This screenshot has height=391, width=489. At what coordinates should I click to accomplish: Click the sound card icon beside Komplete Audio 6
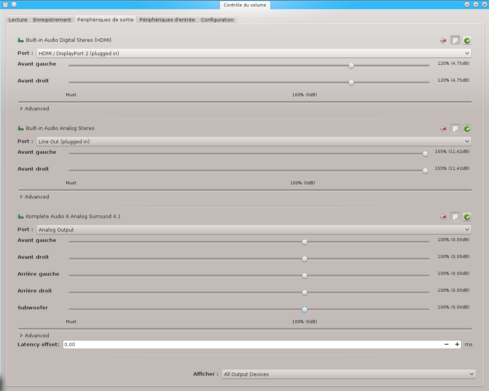click(21, 217)
